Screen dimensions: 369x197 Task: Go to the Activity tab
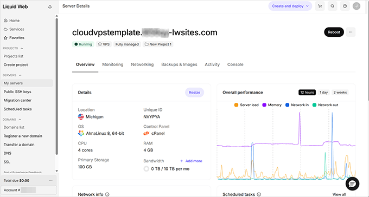pos(212,64)
